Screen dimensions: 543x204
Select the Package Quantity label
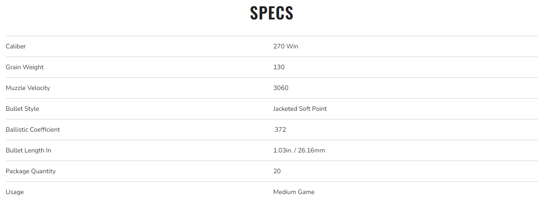click(x=31, y=171)
